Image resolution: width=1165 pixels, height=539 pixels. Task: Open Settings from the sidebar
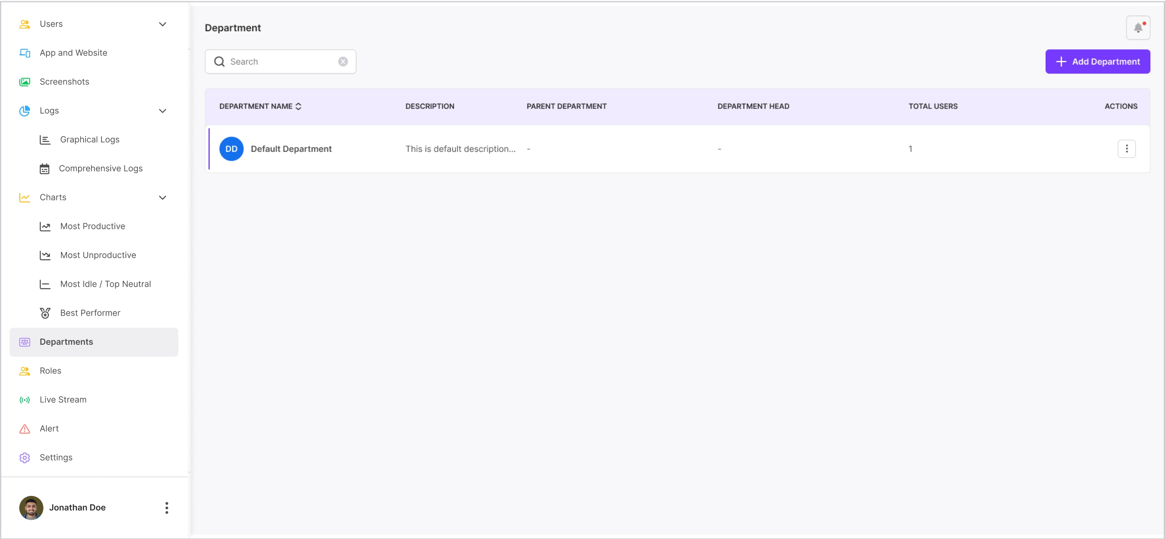[94, 458]
